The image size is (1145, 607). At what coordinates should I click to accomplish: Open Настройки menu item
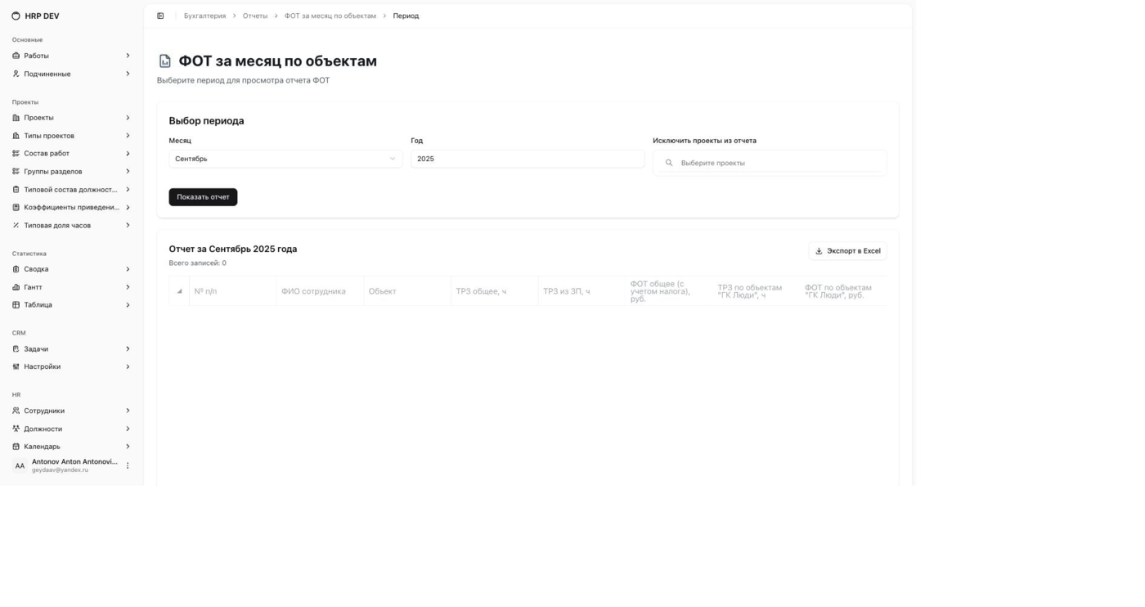tap(72, 366)
